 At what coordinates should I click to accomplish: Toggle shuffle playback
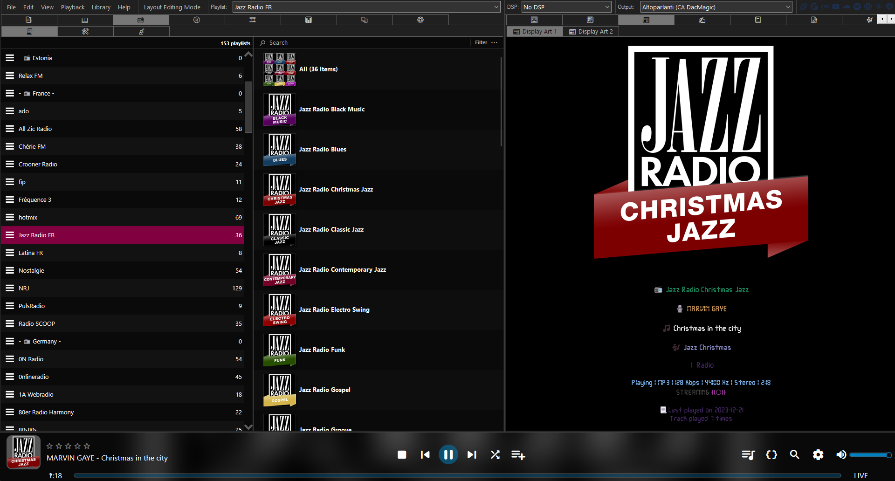495,454
